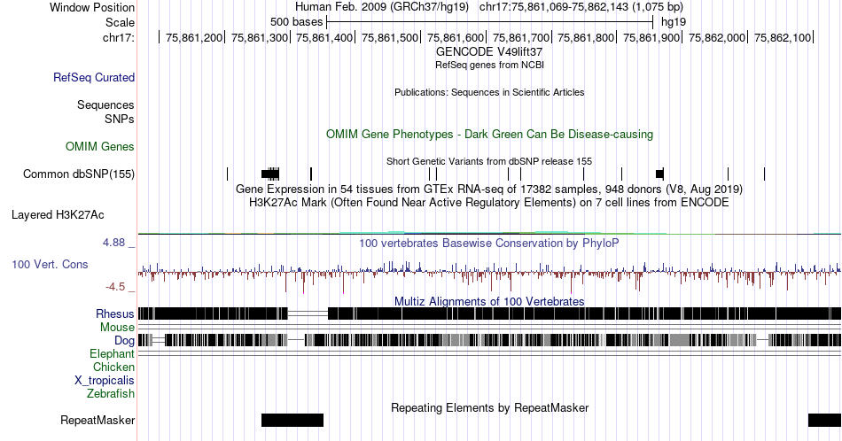Select the large RepeatMasker block below dbSNP cluster
Image resolution: width=842 pixels, height=441 pixels.
292,420
